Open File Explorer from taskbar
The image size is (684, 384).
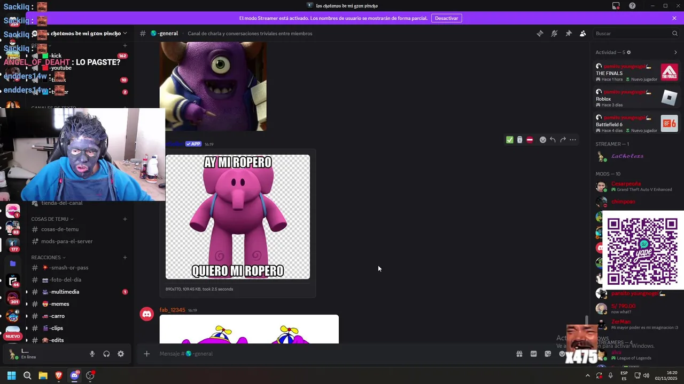(43, 375)
